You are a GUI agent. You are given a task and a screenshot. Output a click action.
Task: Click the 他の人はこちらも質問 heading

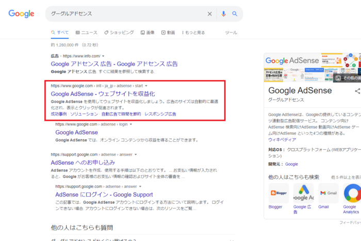click(81, 228)
